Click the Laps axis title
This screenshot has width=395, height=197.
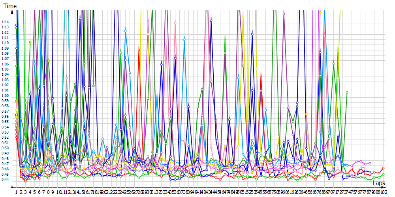click(378, 183)
